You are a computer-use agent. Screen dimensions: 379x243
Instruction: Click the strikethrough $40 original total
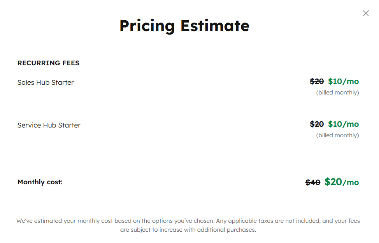coord(313,182)
